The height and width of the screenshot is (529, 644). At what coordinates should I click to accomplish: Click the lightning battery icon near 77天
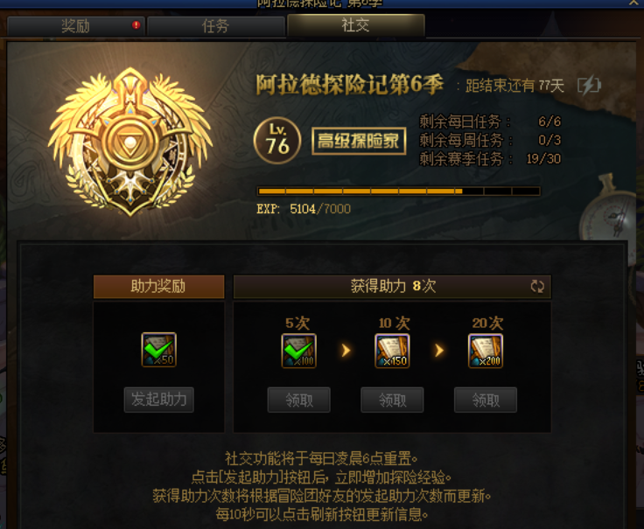590,86
